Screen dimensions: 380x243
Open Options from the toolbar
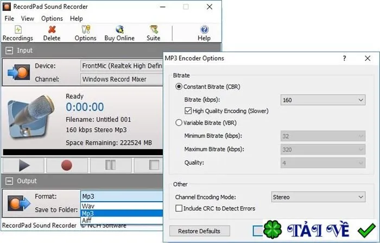coord(85,34)
